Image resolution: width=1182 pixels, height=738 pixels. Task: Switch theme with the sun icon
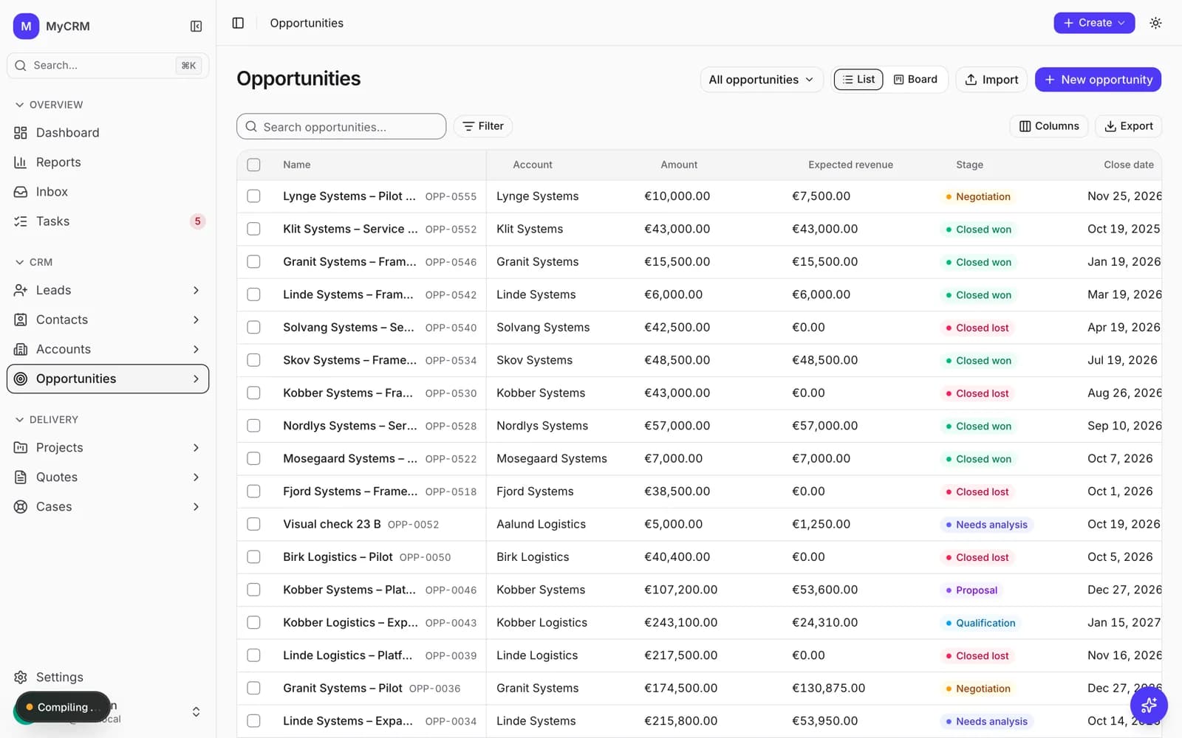tap(1155, 23)
